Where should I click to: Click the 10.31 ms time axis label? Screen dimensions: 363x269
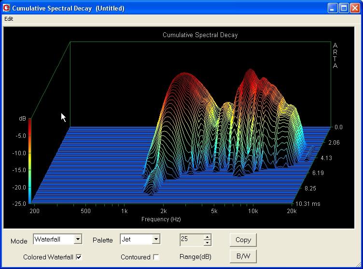pyautogui.click(x=307, y=204)
